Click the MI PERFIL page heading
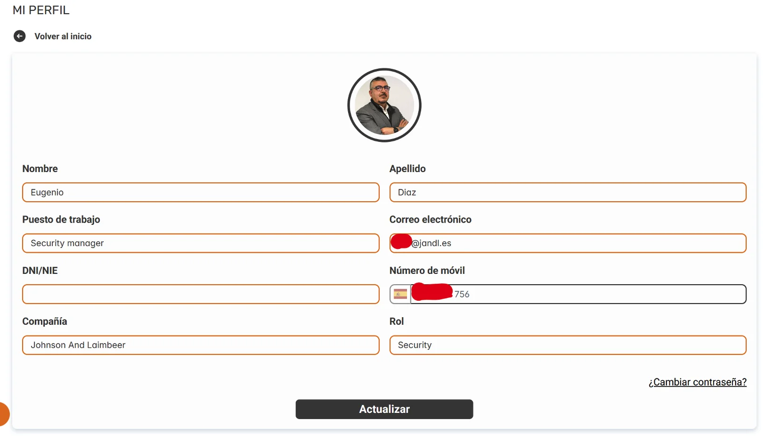 (41, 10)
